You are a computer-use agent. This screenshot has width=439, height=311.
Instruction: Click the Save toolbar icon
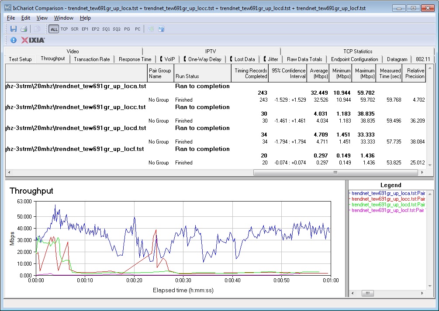[x=14, y=29]
